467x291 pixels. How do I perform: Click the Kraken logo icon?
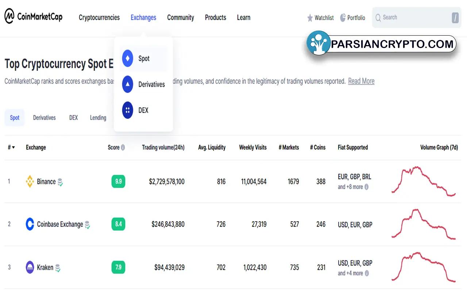tap(30, 267)
